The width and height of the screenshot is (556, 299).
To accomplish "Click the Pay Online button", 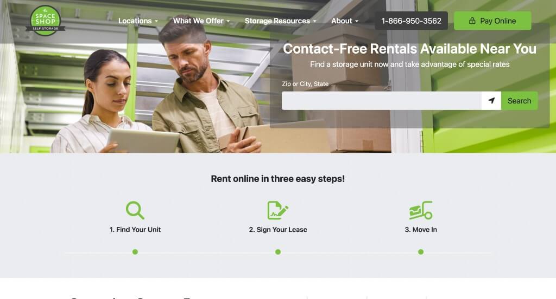I will click(x=492, y=21).
